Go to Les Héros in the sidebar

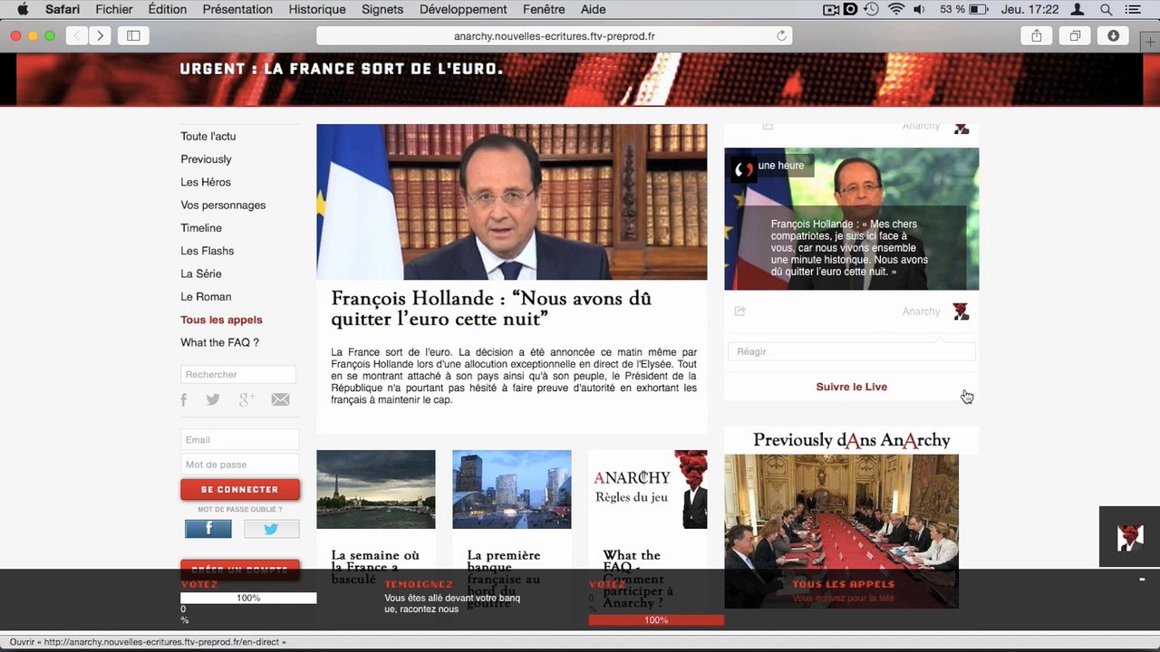click(206, 182)
